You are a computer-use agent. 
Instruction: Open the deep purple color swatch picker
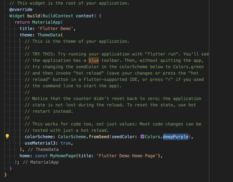point(142,137)
